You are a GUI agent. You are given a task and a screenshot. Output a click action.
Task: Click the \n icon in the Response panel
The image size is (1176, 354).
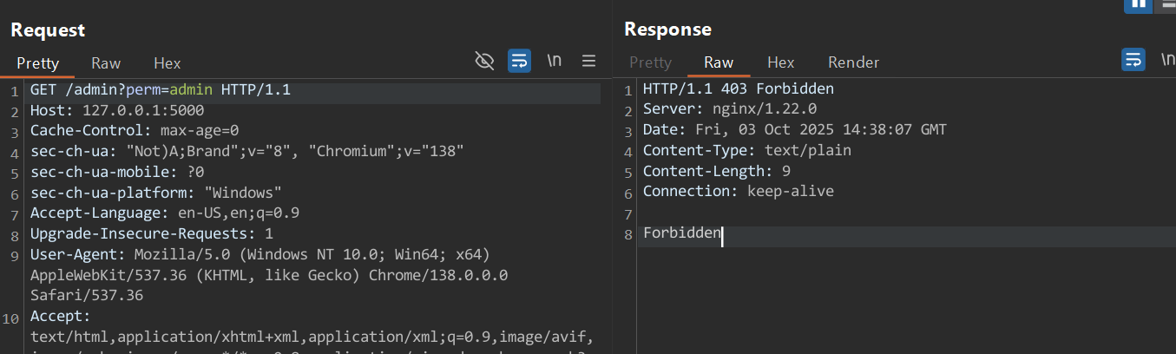[1168, 60]
